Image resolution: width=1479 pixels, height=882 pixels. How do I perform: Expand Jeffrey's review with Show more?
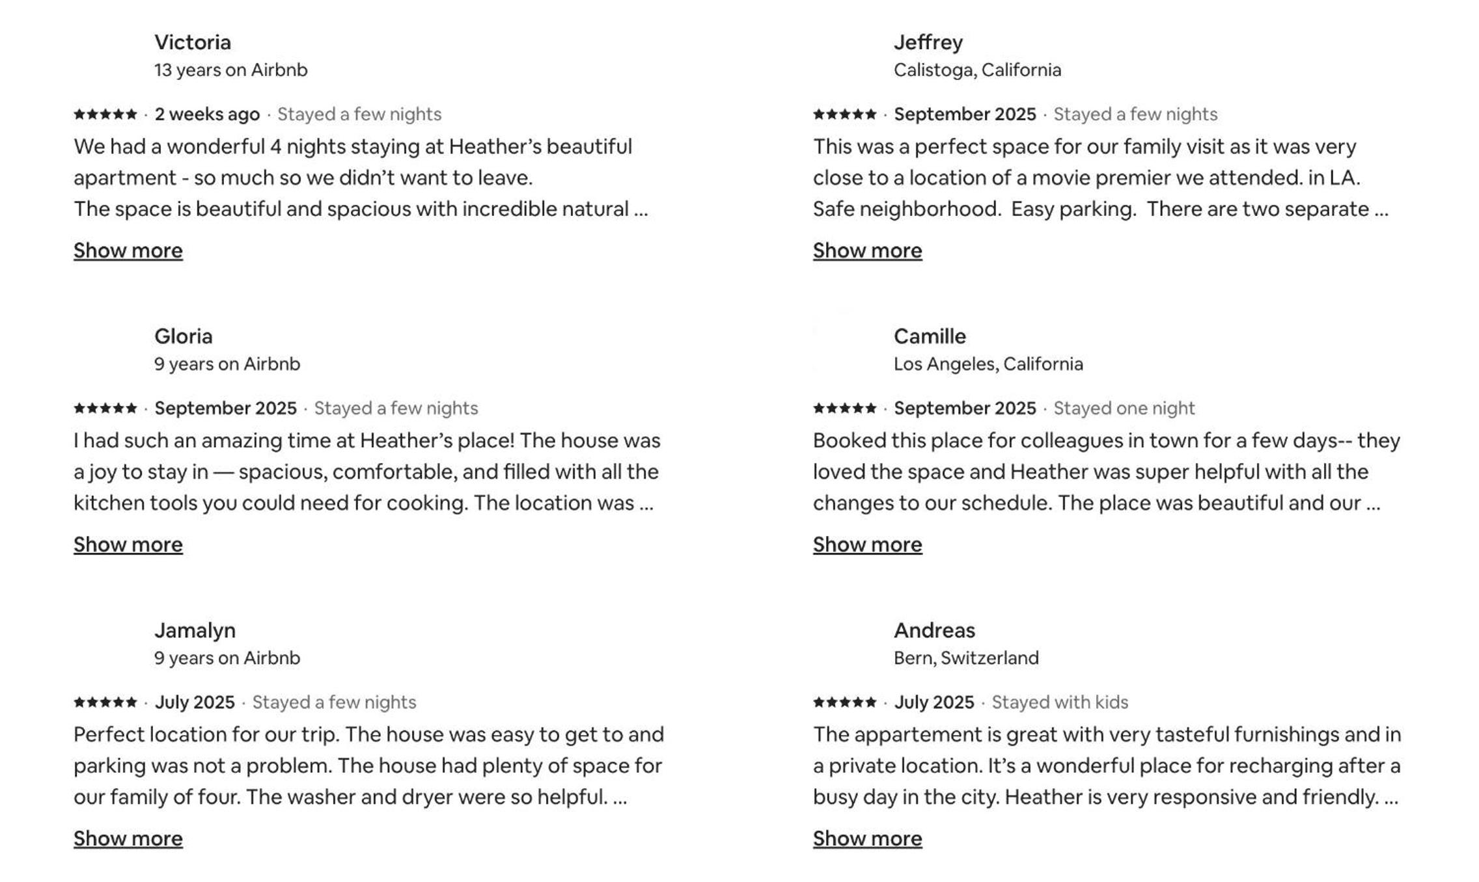tap(867, 250)
